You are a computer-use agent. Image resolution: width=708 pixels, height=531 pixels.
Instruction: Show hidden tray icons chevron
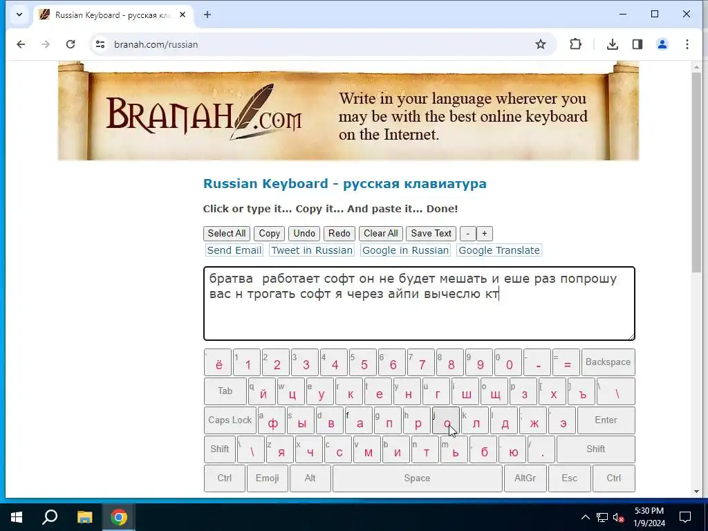click(x=585, y=517)
